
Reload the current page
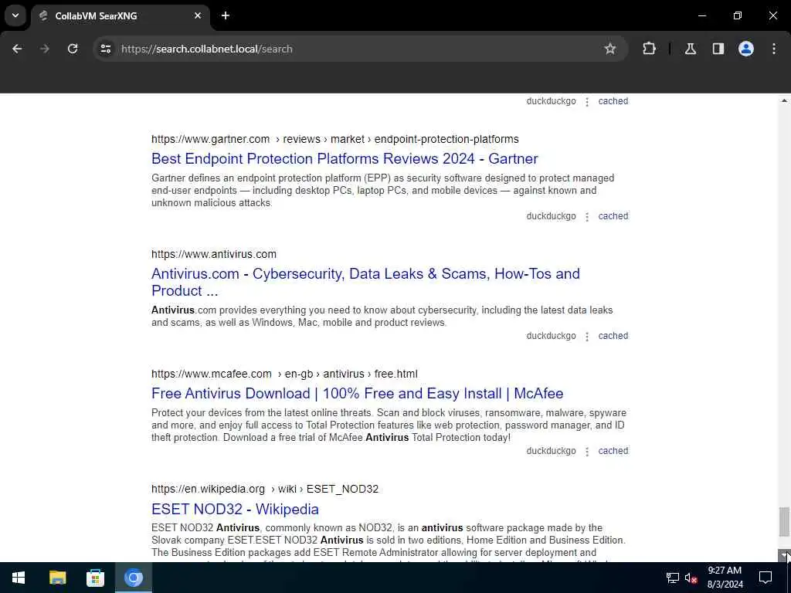coord(73,49)
